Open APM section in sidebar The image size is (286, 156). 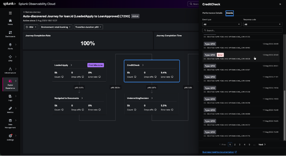tap(10, 58)
